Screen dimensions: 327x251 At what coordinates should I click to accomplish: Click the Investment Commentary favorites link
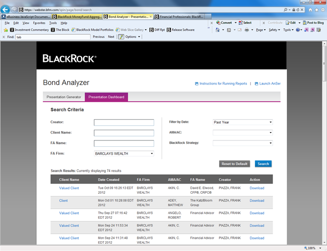pyautogui.click(x=29, y=30)
